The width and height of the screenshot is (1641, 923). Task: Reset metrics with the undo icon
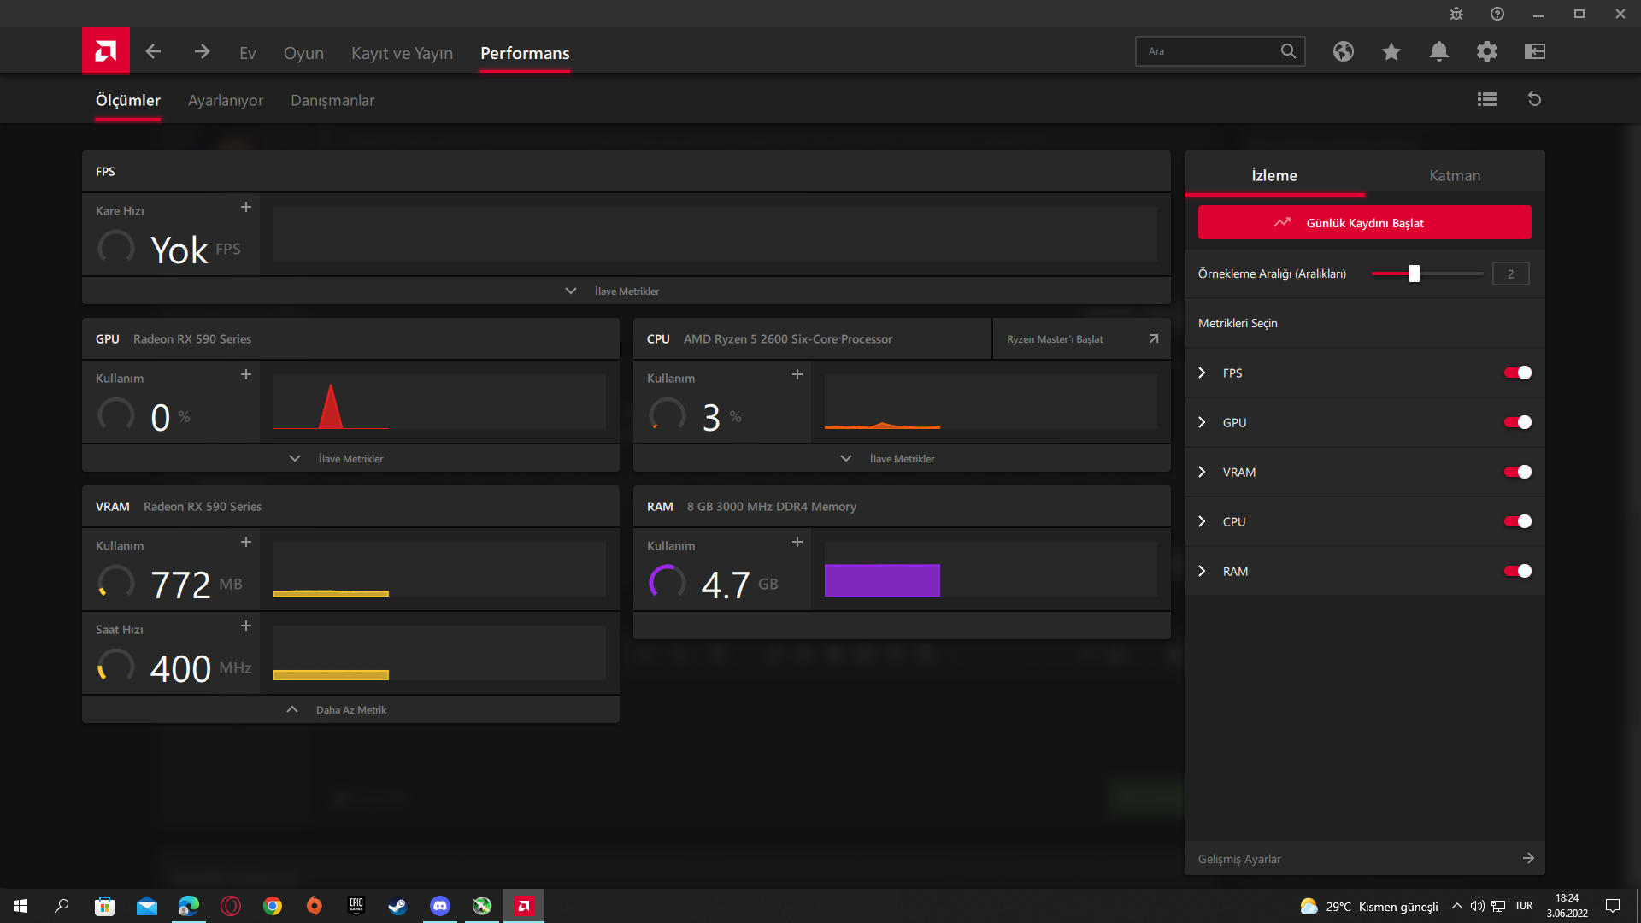pos(1534,99)
